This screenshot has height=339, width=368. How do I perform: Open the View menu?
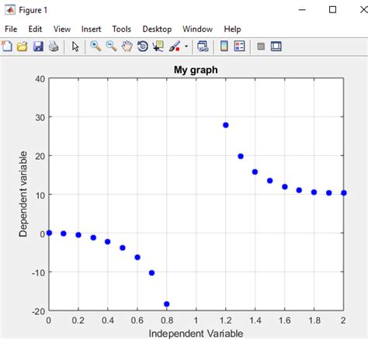[x=62, y=29]
